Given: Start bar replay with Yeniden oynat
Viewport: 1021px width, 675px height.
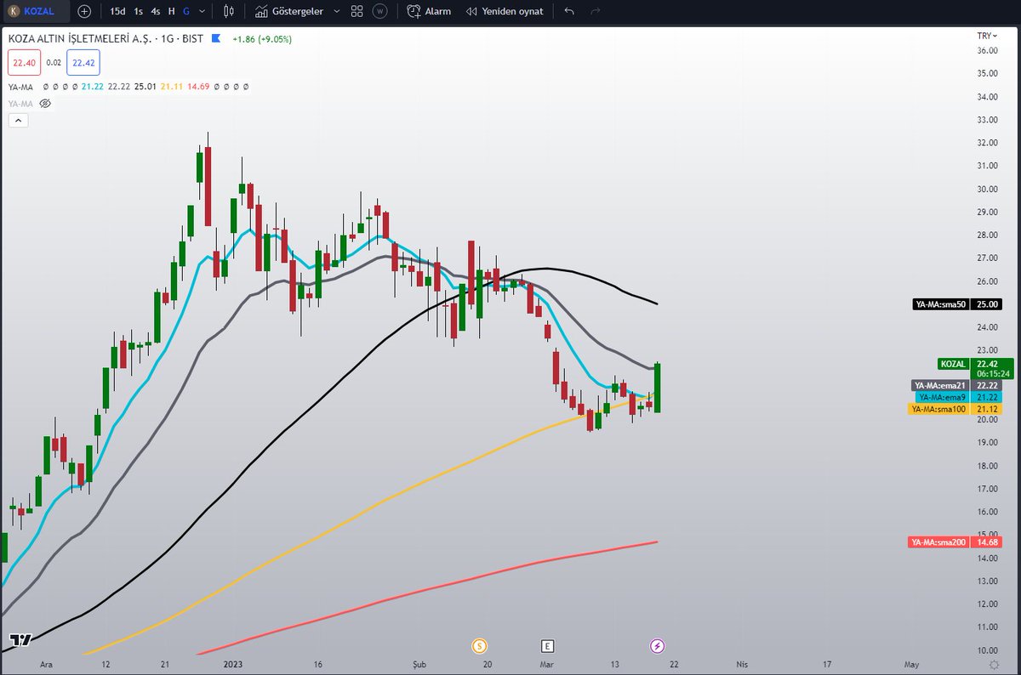Looking at the screenshot, I should coord(505,12).
